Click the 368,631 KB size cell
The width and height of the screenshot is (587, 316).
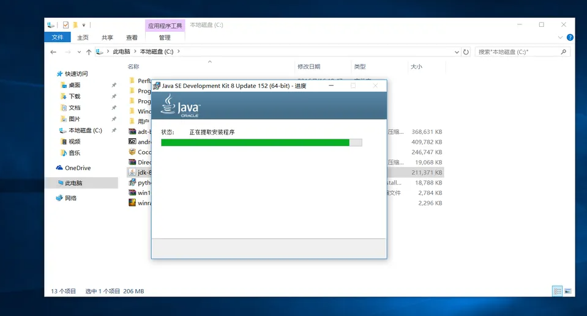point(427,131)
